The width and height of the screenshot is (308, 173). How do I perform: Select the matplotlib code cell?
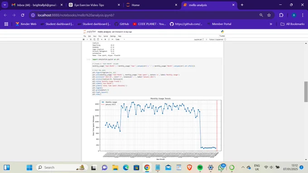click(157, 77)
